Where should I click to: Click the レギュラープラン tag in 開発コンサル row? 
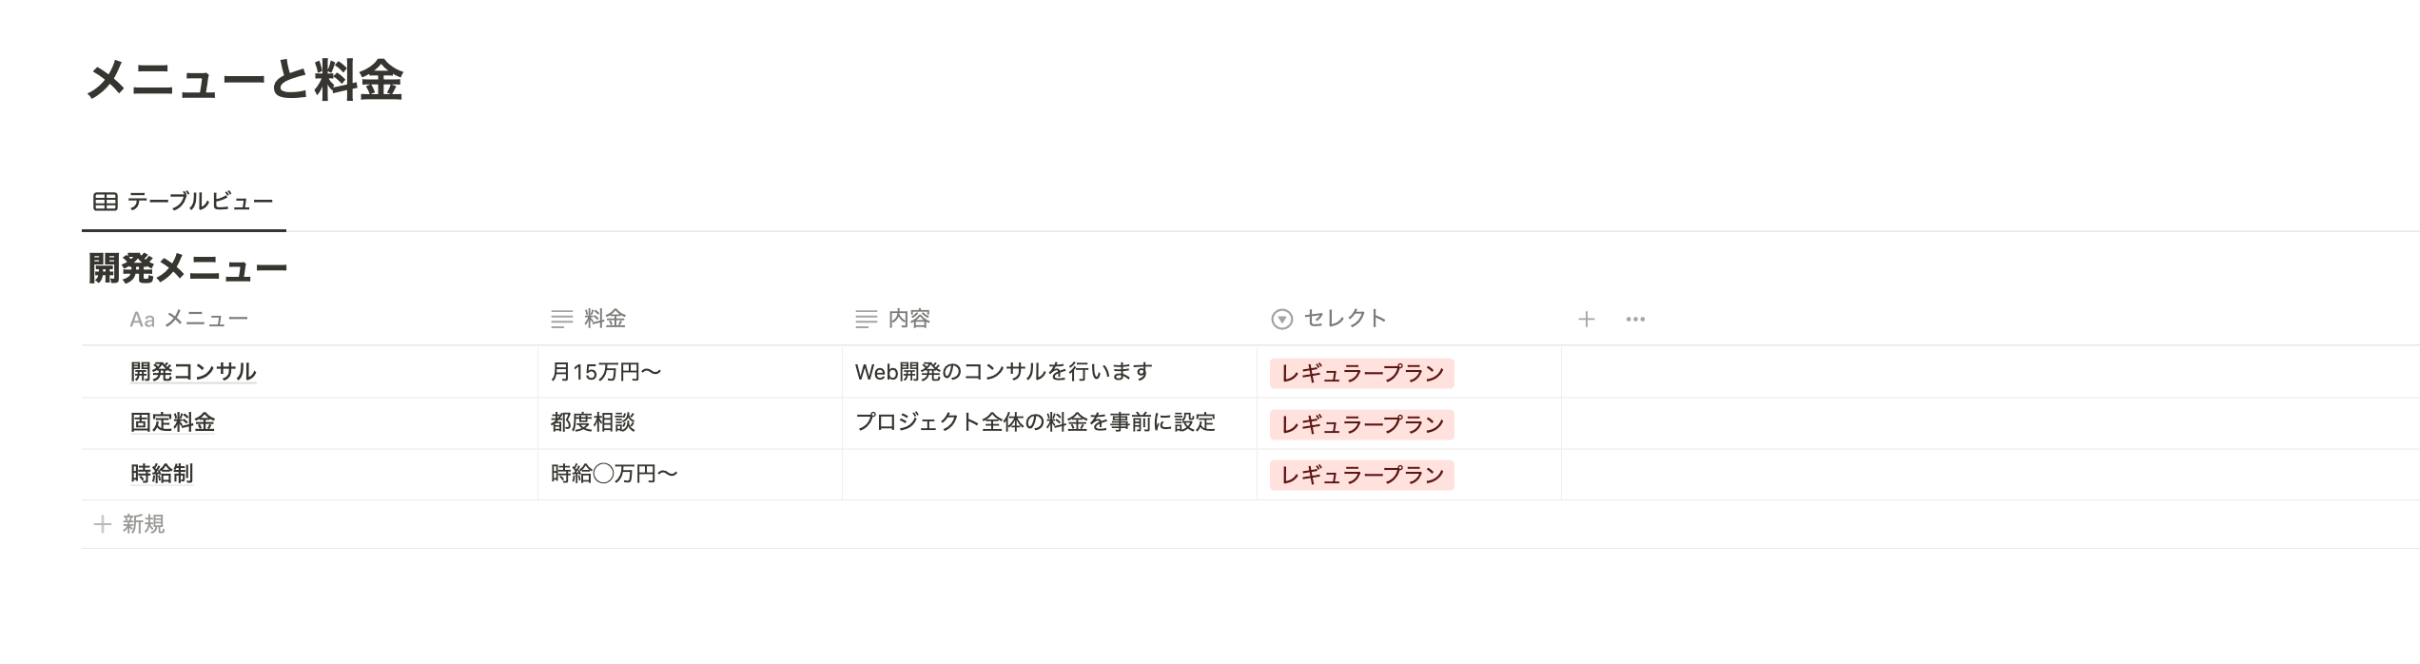coord(1362,374)
